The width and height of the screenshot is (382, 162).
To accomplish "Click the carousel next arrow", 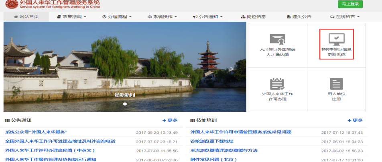I will coord(231,69).
